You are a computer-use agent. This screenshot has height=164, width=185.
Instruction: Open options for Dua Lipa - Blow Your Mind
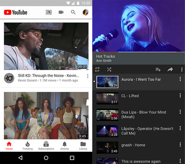click(x=180, y=112)
